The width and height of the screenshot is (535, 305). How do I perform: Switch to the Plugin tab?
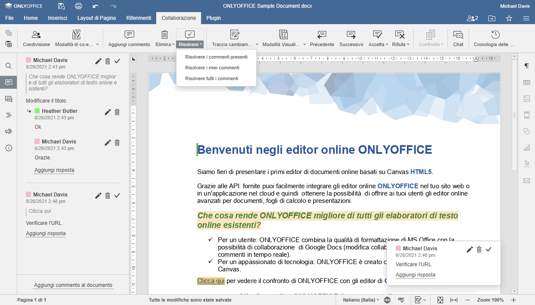tap(214, 18)
